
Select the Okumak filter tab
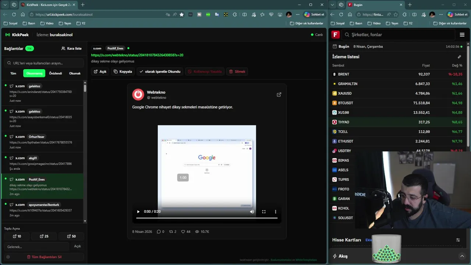(x=75, y=73)
